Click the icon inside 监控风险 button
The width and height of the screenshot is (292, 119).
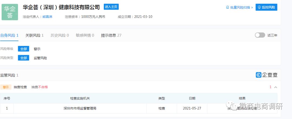coord(259,7)
